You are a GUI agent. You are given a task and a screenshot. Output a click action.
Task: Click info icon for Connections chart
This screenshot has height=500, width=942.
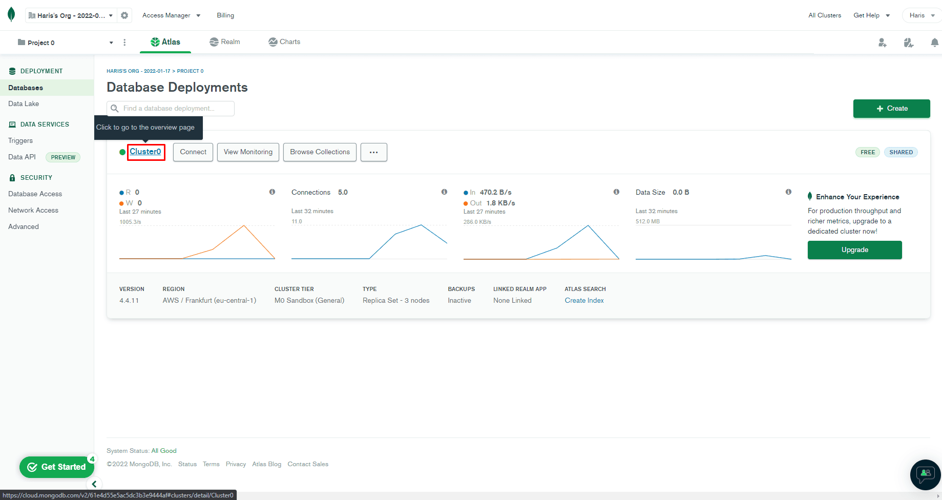pos(445,192)
